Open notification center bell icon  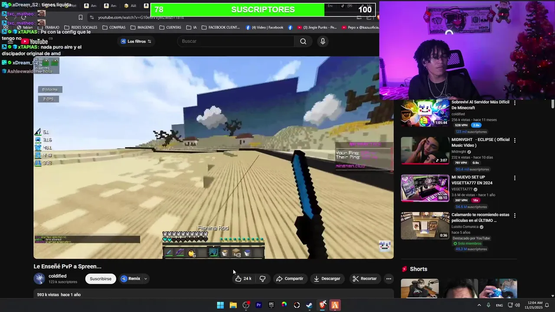click(547, 305)
